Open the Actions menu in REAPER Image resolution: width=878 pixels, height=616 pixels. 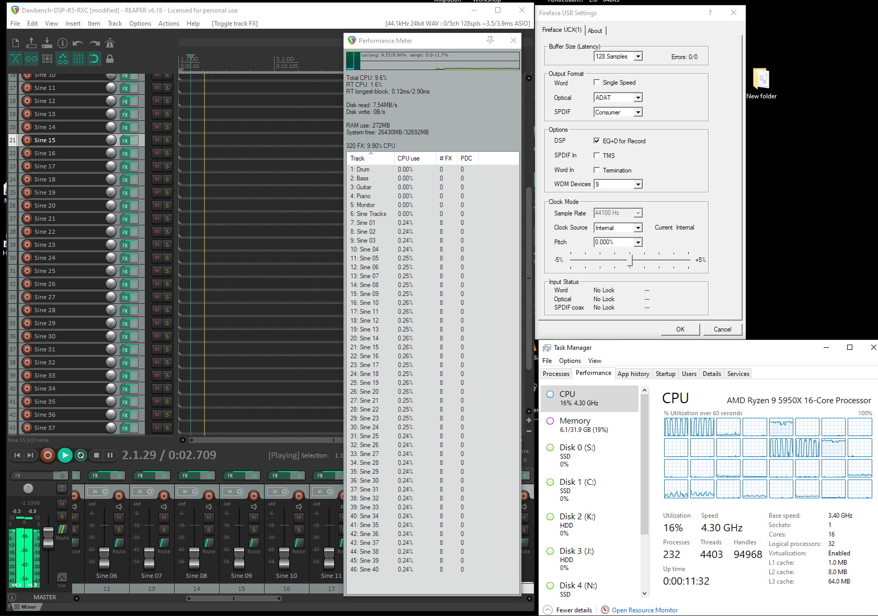(x=168, y=24)
